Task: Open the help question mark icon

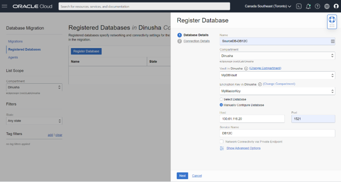Action: coord(318,6)
